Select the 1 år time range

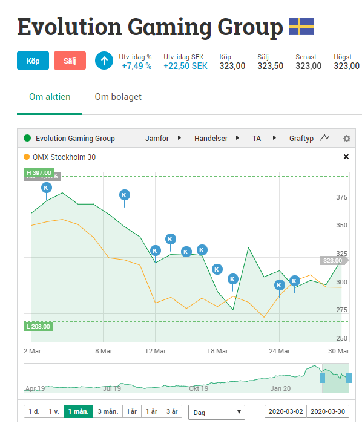point(151,411)
